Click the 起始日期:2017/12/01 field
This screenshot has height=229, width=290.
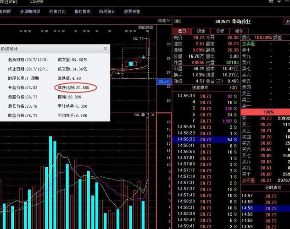coord(28,60)
